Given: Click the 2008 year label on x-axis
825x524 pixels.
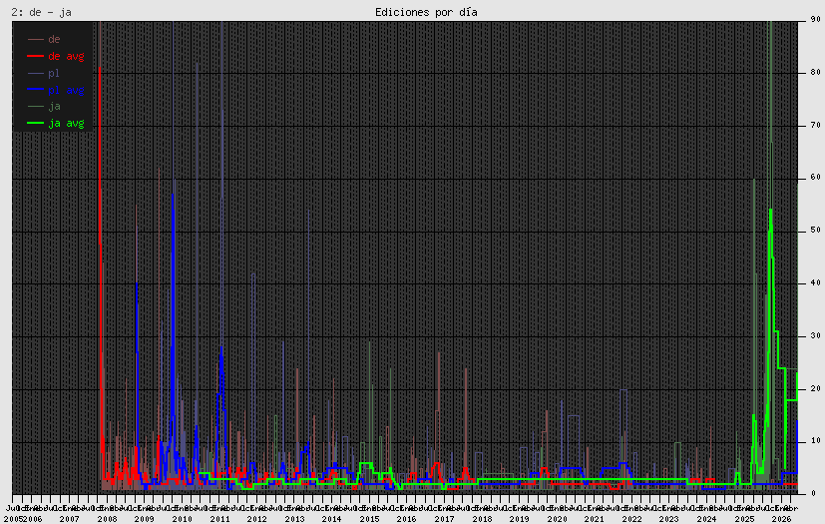Looking at the screenshot, I should pyautogui.click(x=107, y=519).
